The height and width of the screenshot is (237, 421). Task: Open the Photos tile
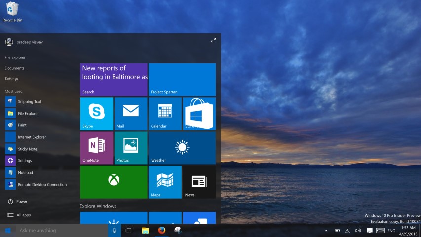[x=130, y=148]
